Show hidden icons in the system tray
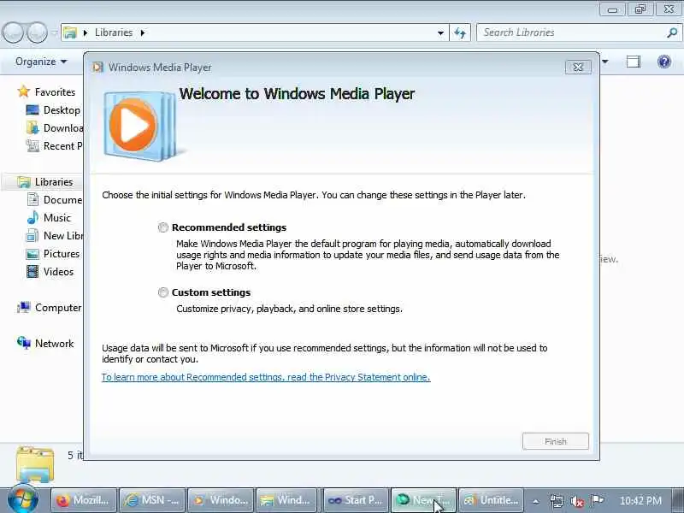The image size is (684, 513). [536, 501]
